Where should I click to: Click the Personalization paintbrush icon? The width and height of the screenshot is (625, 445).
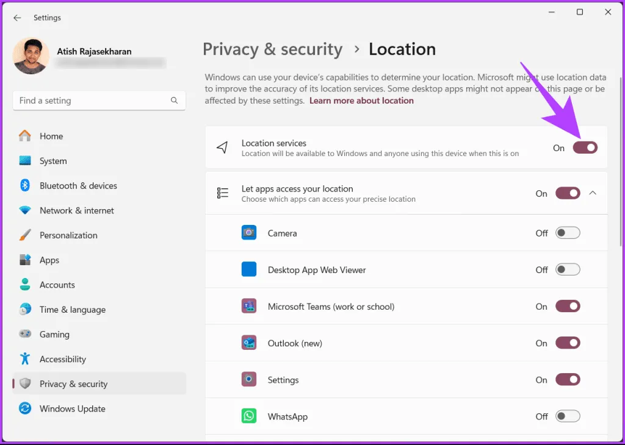tap(25, 235)
